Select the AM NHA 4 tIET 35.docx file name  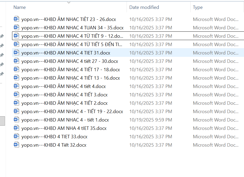[64, 128]
